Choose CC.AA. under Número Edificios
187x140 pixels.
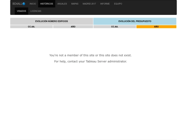coord(32,27)
